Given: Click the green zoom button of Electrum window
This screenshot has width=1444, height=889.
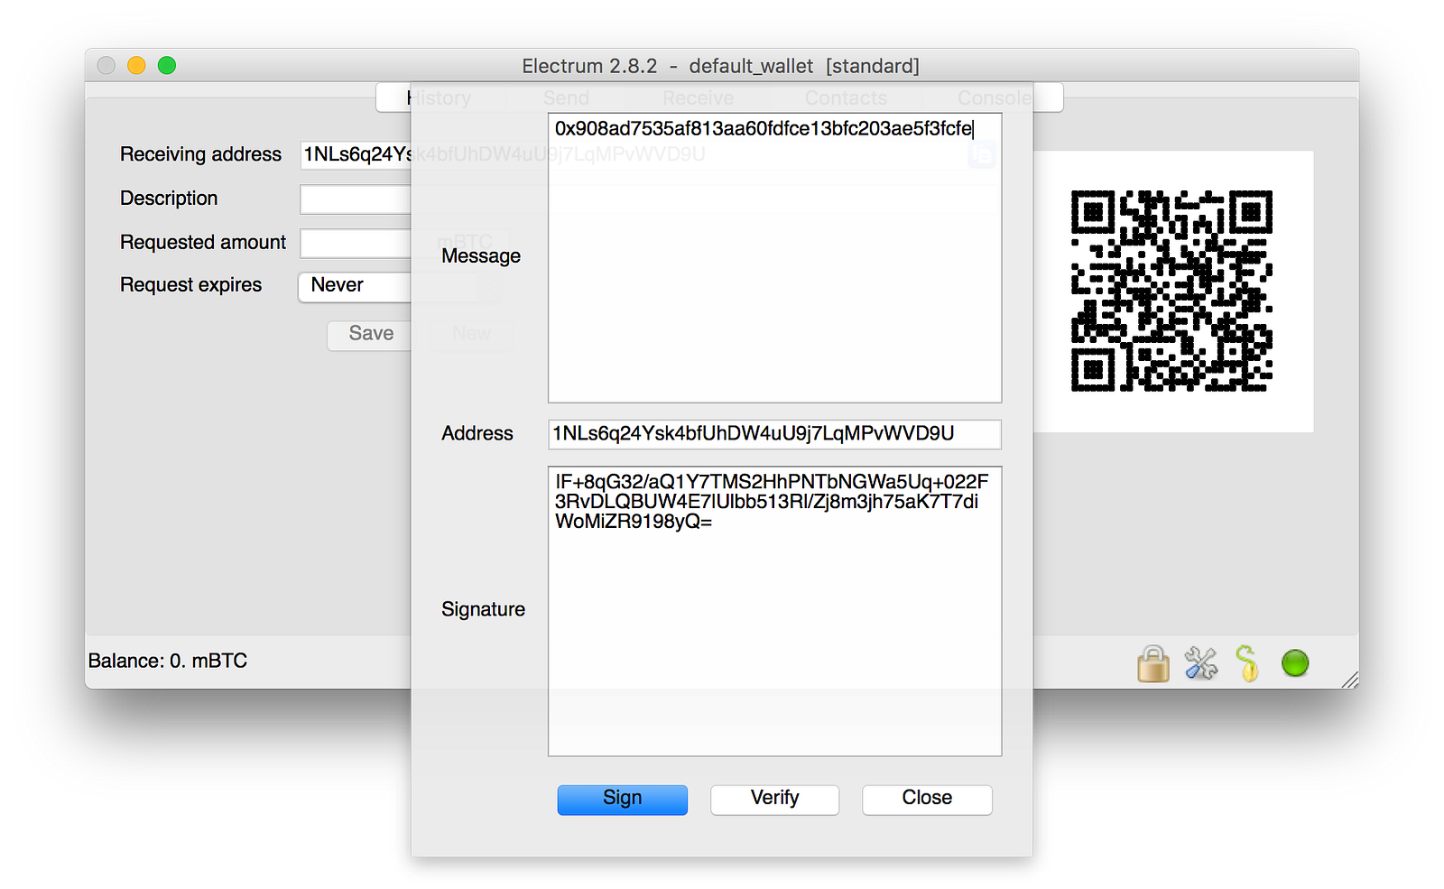Looking at the screenshot, I should [x=167, y=65].
